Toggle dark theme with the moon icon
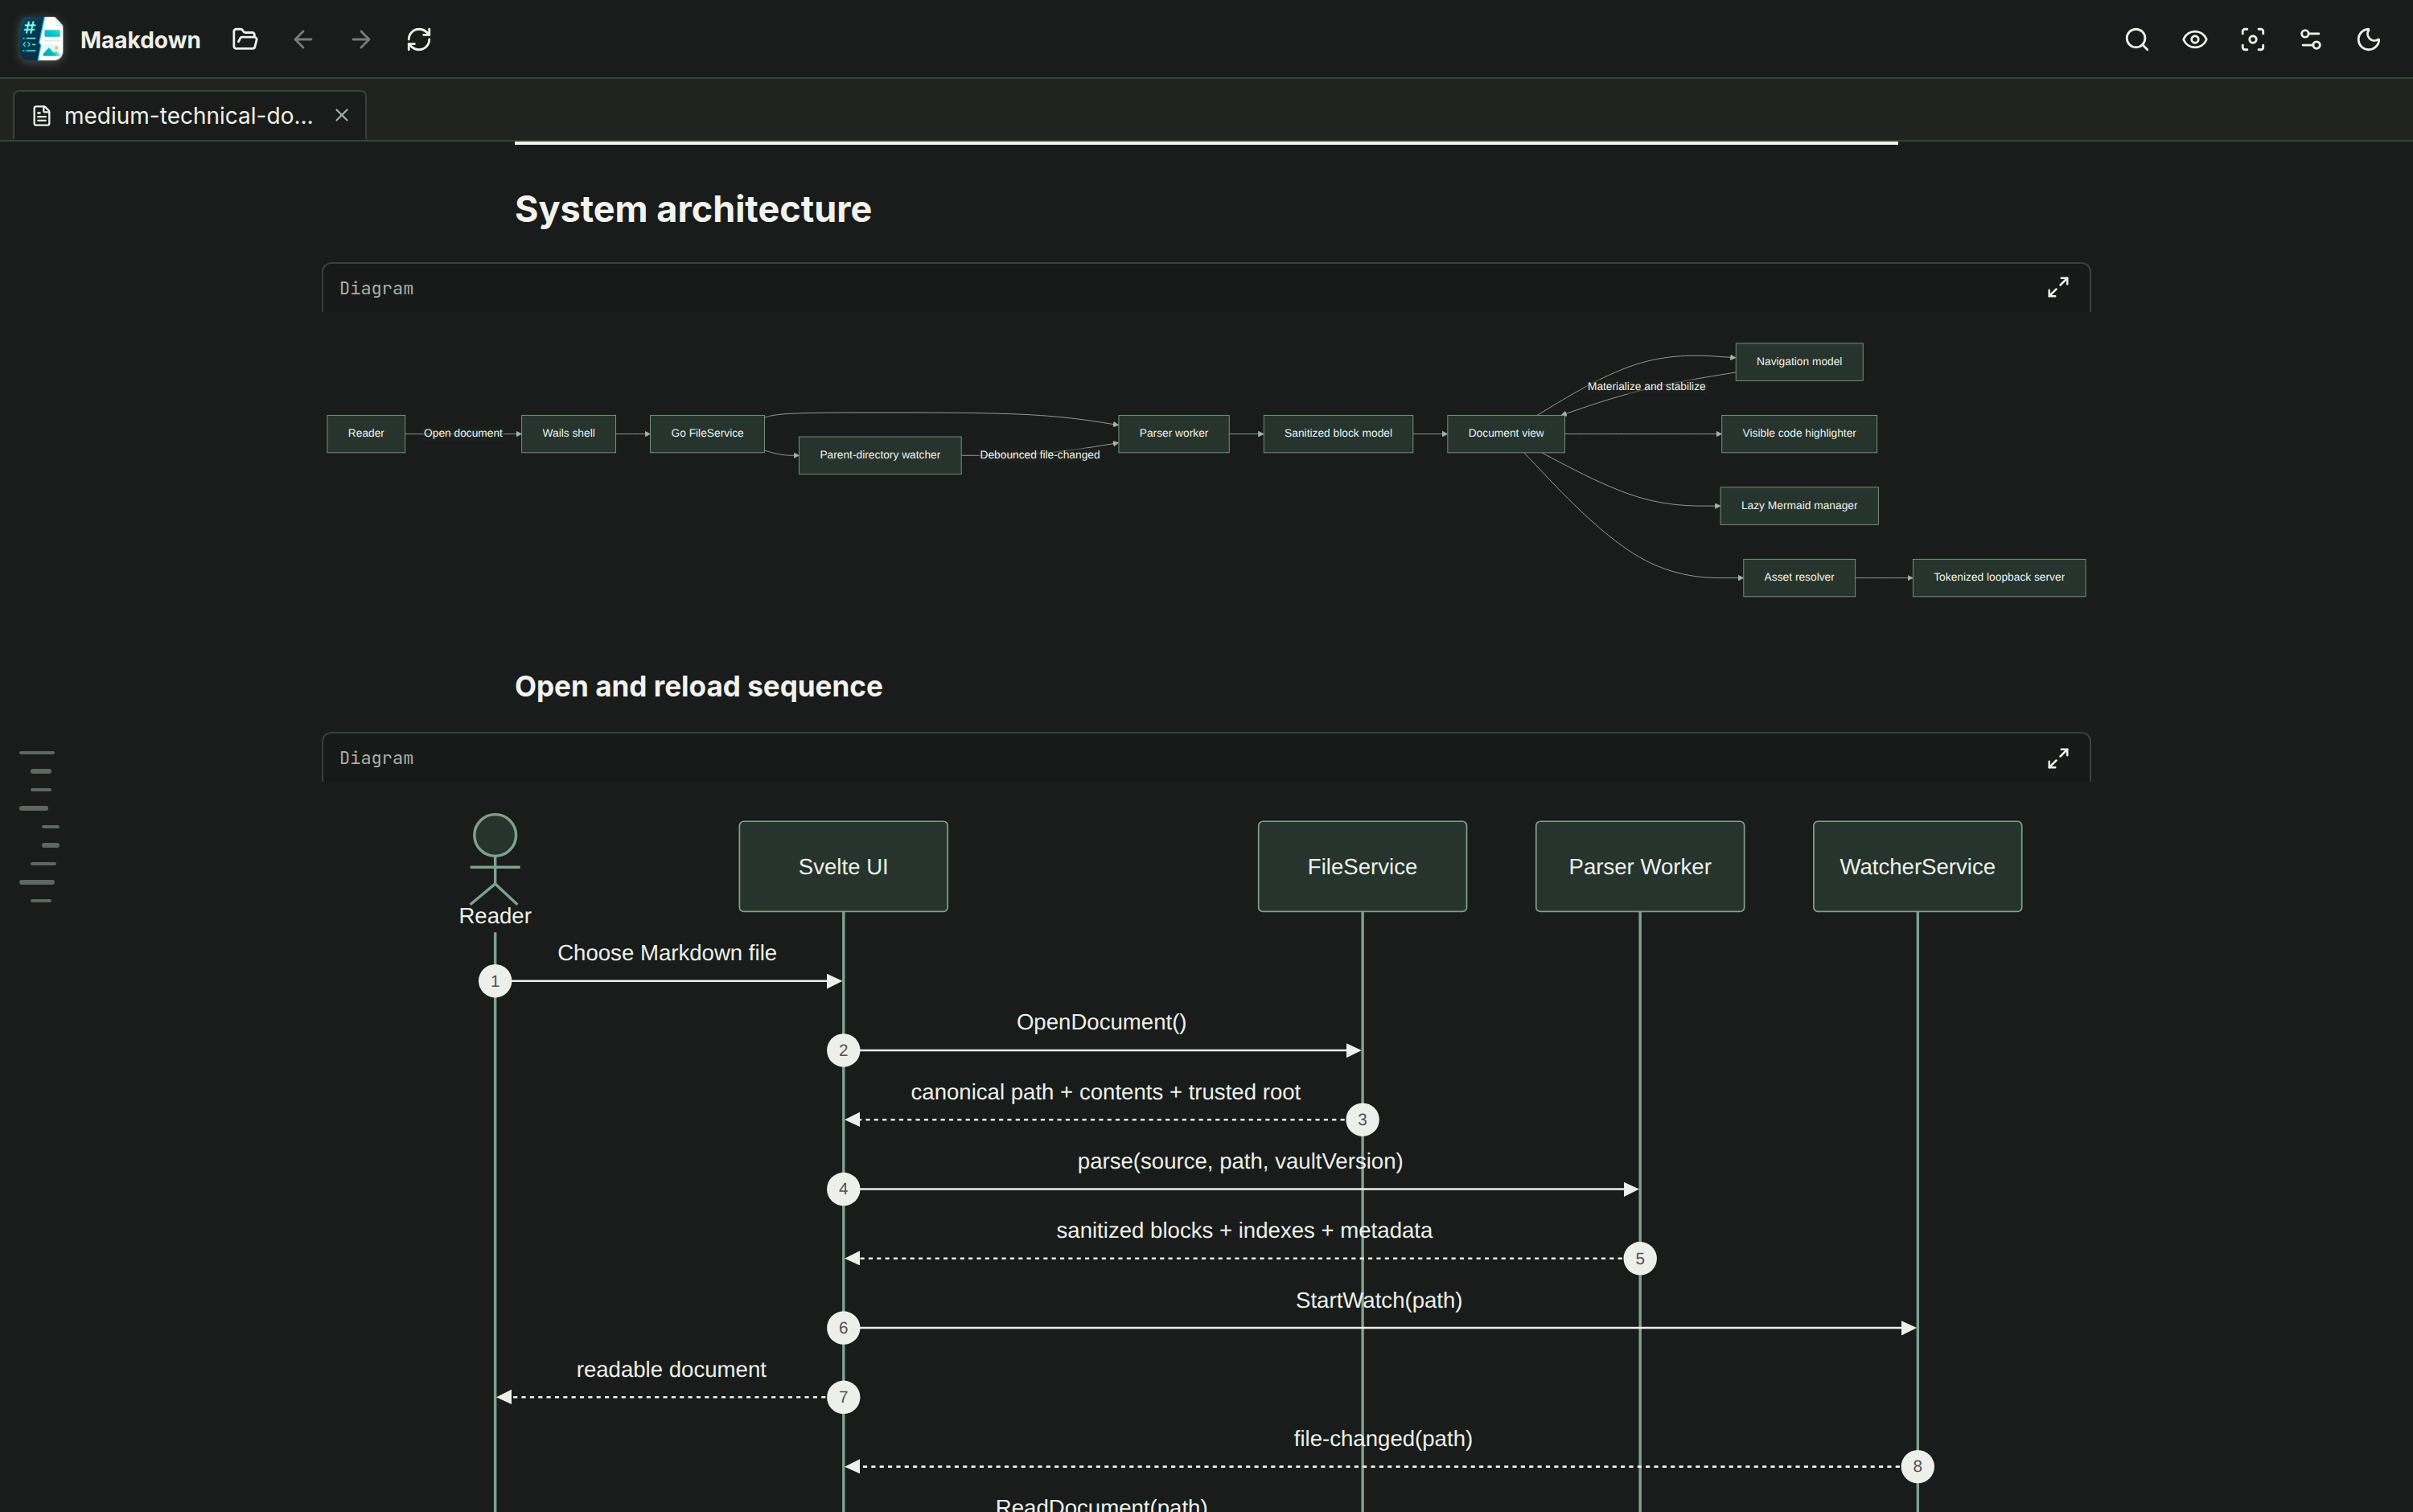 click(x=2369, y=39)
